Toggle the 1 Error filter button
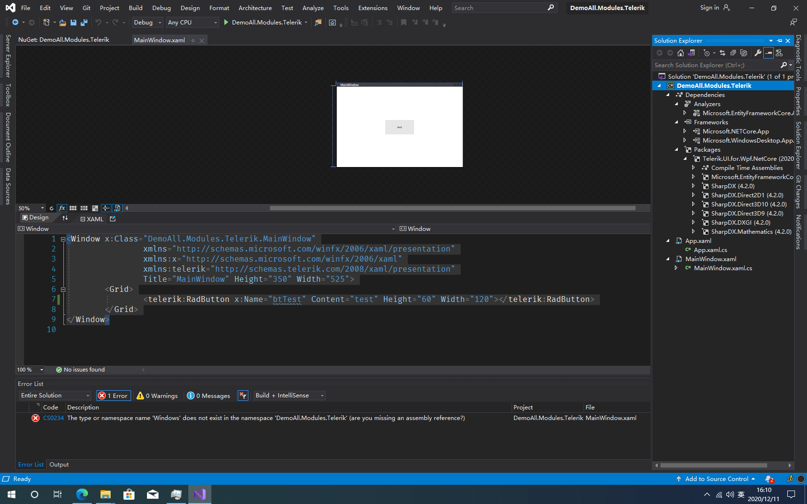807x504 pixels. point(113,396)
